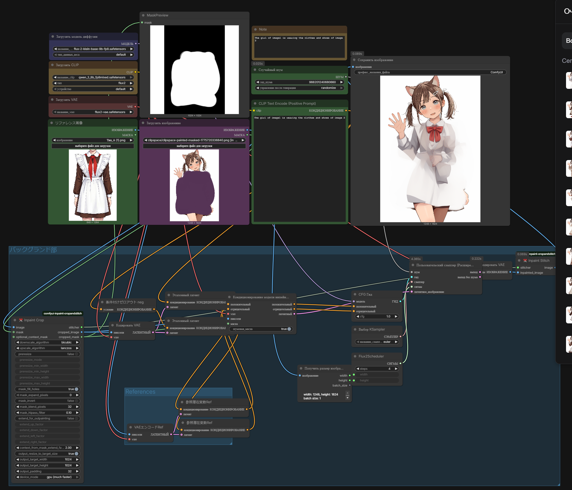Image resolution: width=572 pixels, height=490 pixels.
Task: Change the device_mode gpu option
Action: point(48,477)
